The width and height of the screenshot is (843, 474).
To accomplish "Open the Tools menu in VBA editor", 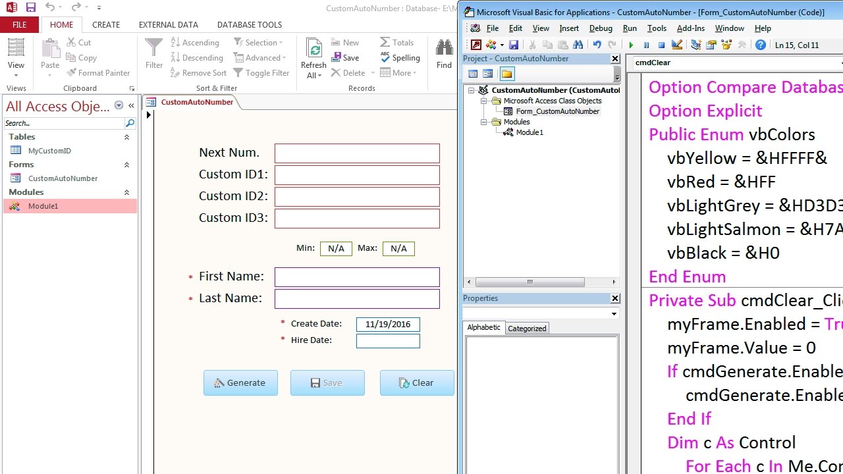I will (x=657, y=28).
